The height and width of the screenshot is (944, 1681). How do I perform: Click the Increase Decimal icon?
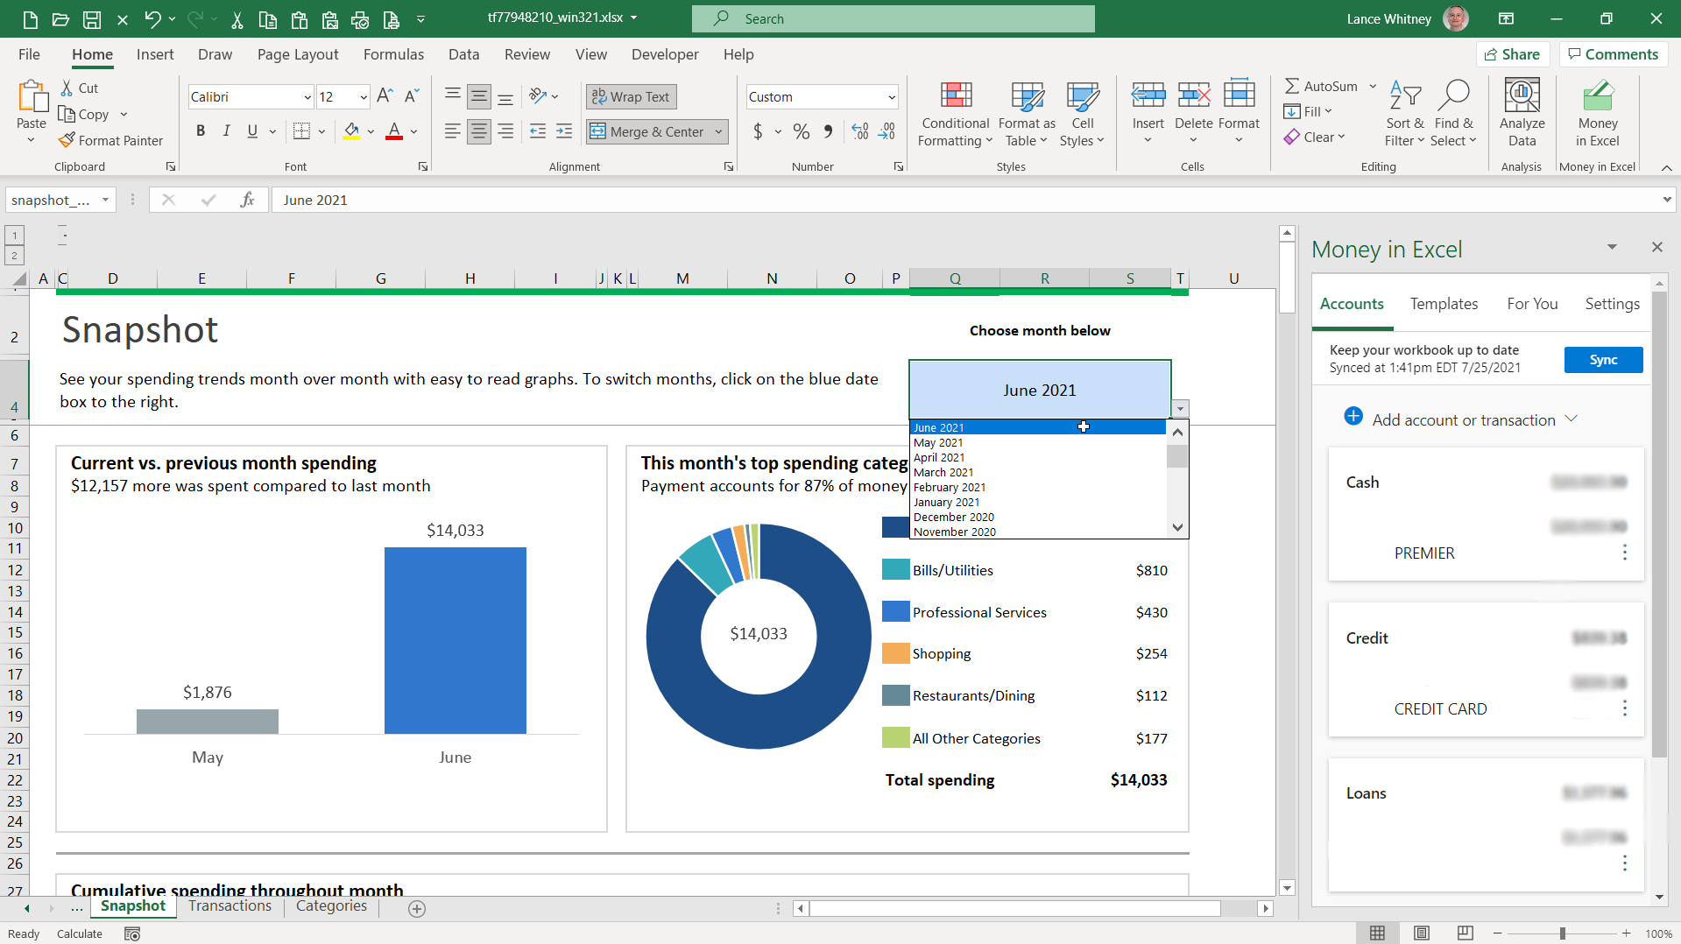[860, 131]
